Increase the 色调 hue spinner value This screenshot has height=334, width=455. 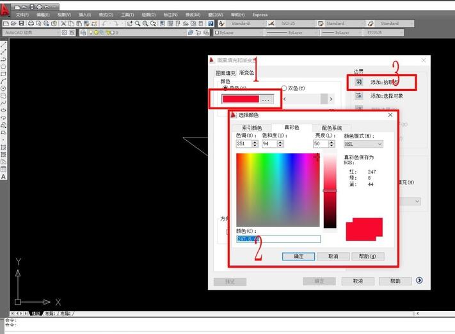click(255, 142)
